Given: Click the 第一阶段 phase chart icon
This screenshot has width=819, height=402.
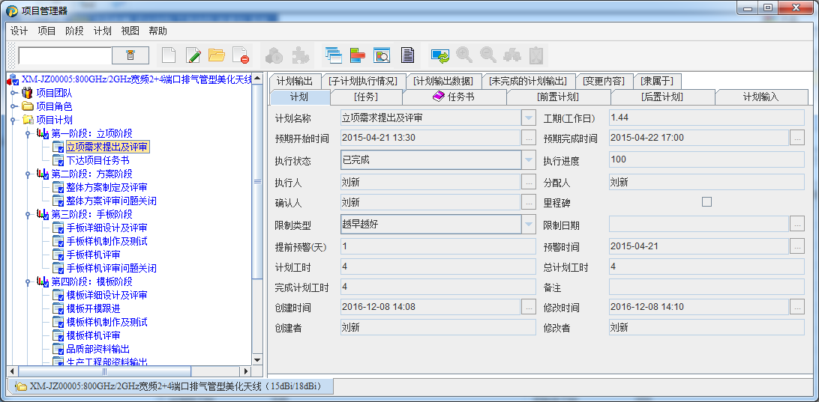Looking at the screenshot, I should [42, 133].
